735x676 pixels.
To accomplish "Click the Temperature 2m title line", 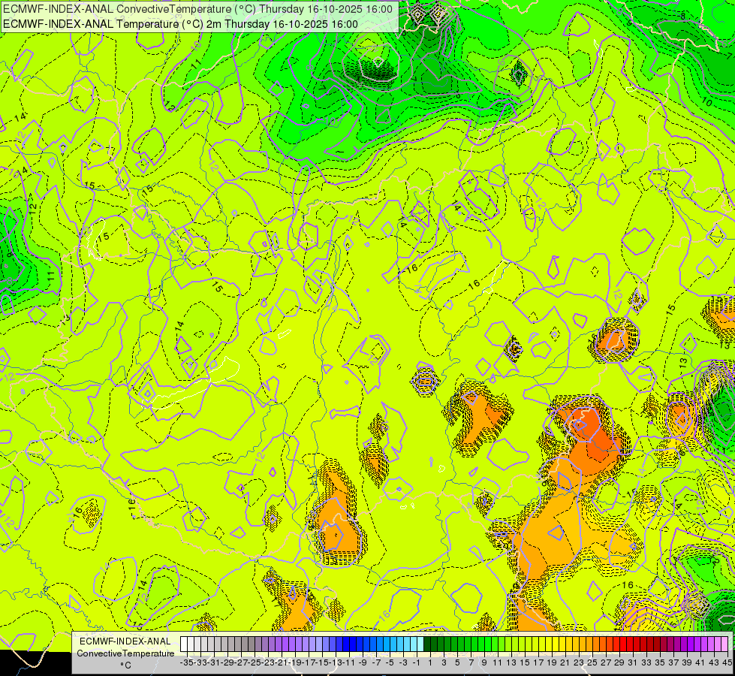I will (180, 24).
